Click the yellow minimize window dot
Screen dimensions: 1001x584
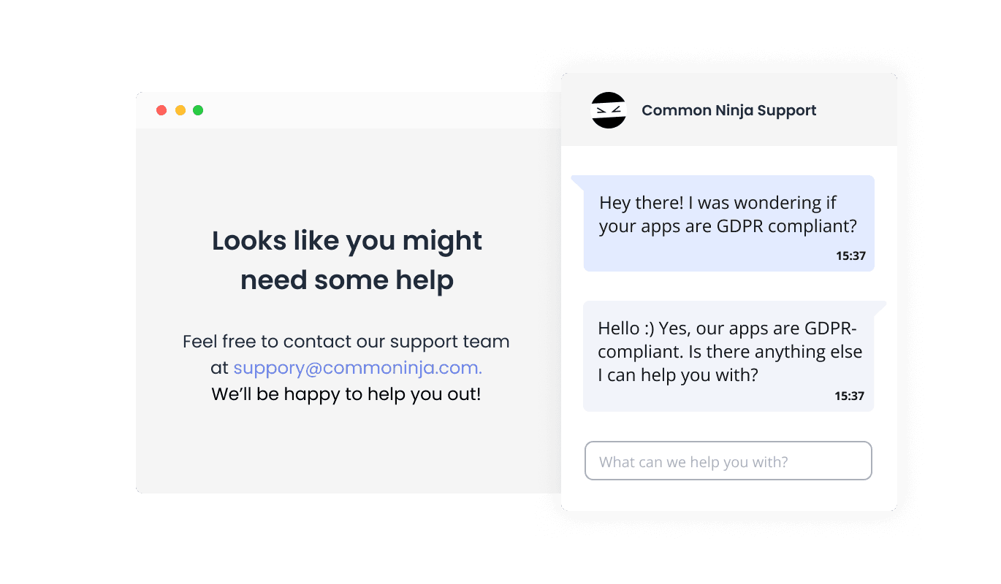pyautogui.click(x=180, y=110)
